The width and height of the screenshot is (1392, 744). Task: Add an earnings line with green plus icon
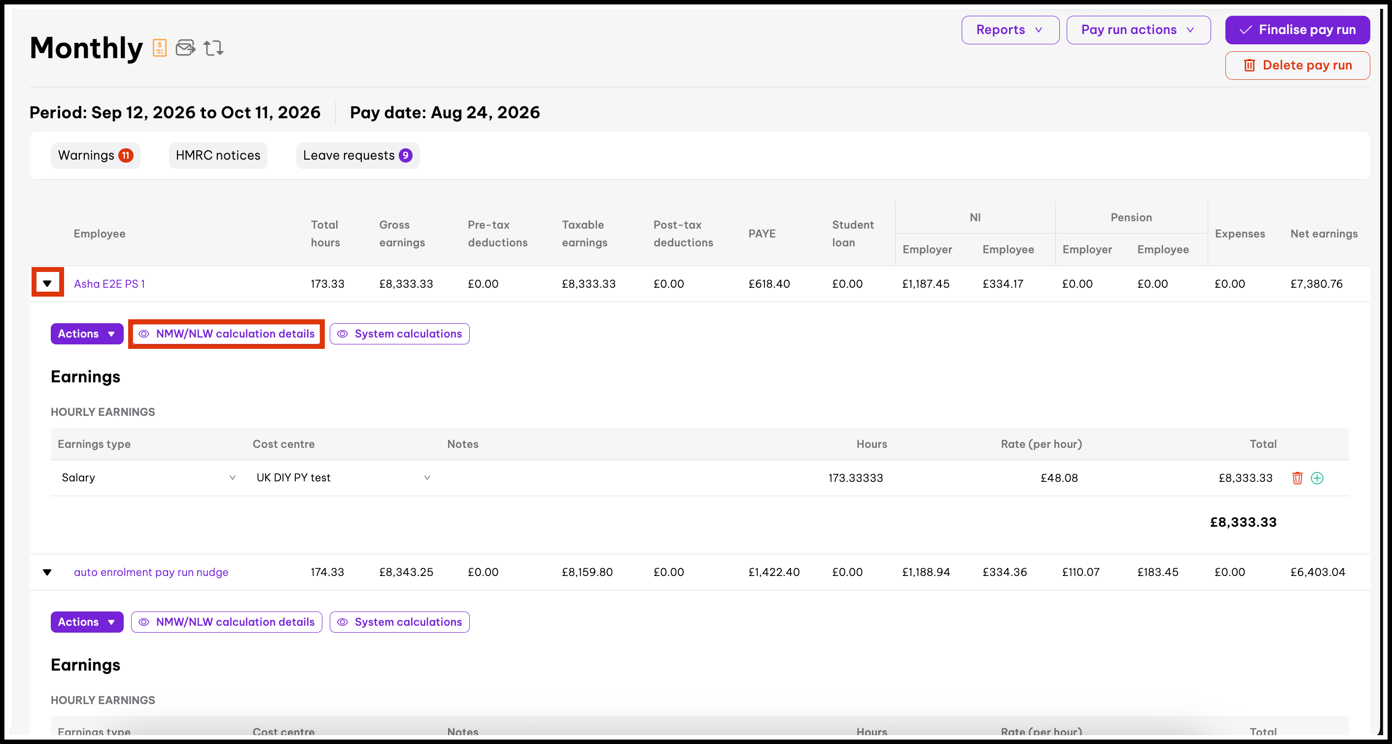click(x=1317, y=477)
